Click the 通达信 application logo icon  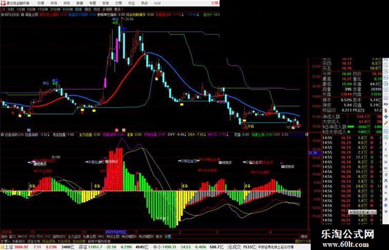pyautogui.click(x=3, y=3)
